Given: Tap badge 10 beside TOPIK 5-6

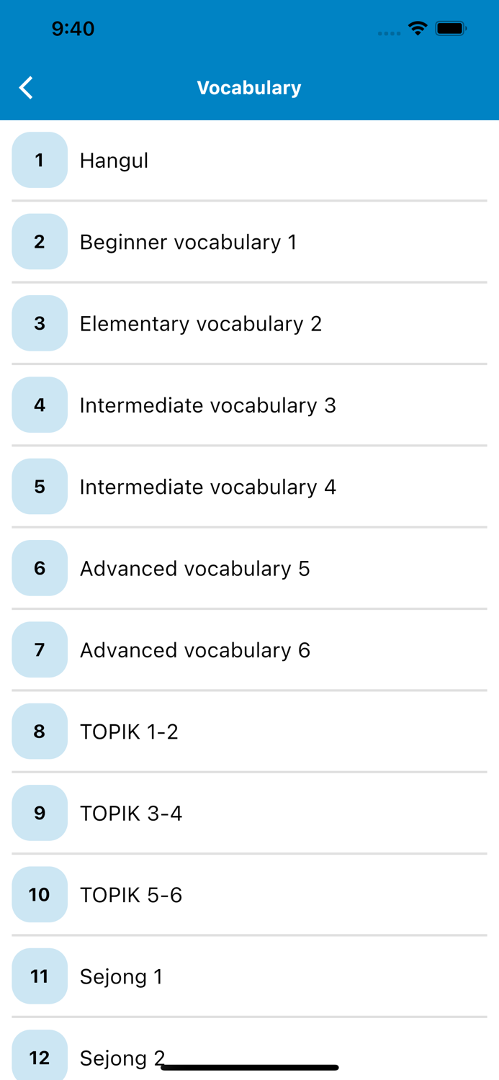Looking at the screenshot, I should pos(40,894).
